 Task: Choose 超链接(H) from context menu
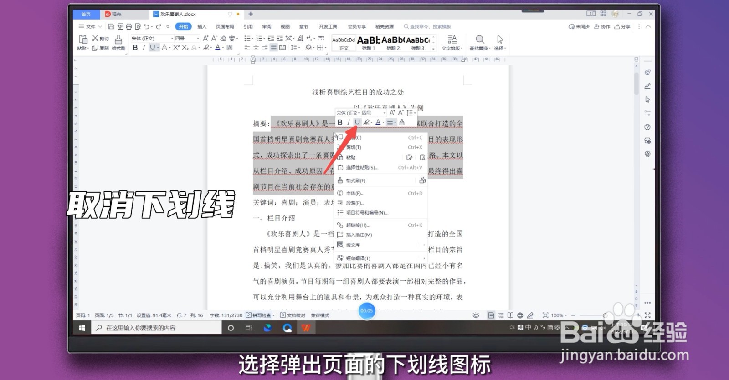click(x=380, y=225)
